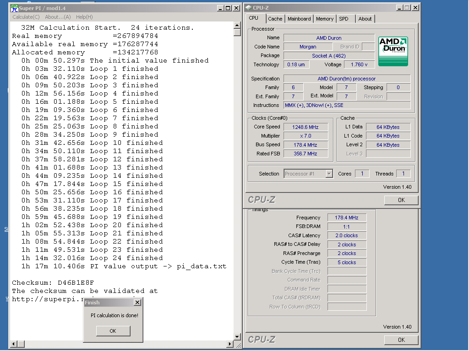Click the CPU-Z title bar icon

coord(249,8)
